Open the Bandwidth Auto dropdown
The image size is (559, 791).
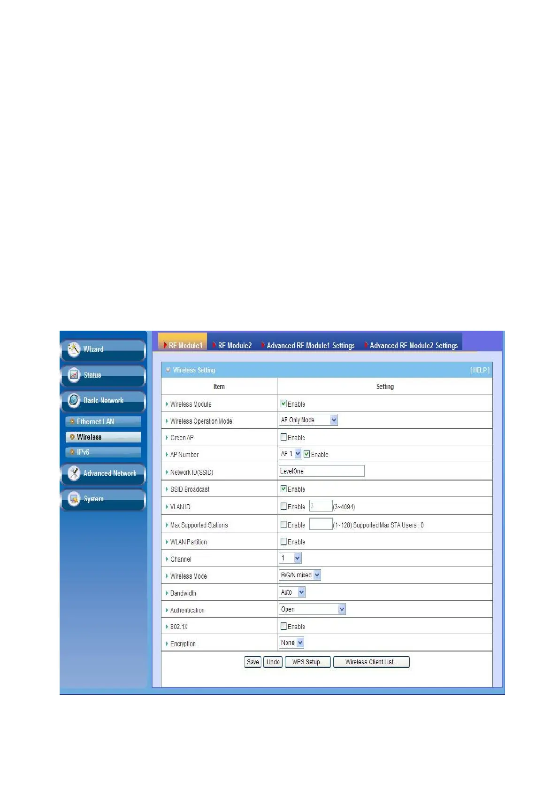pos(292,592)
